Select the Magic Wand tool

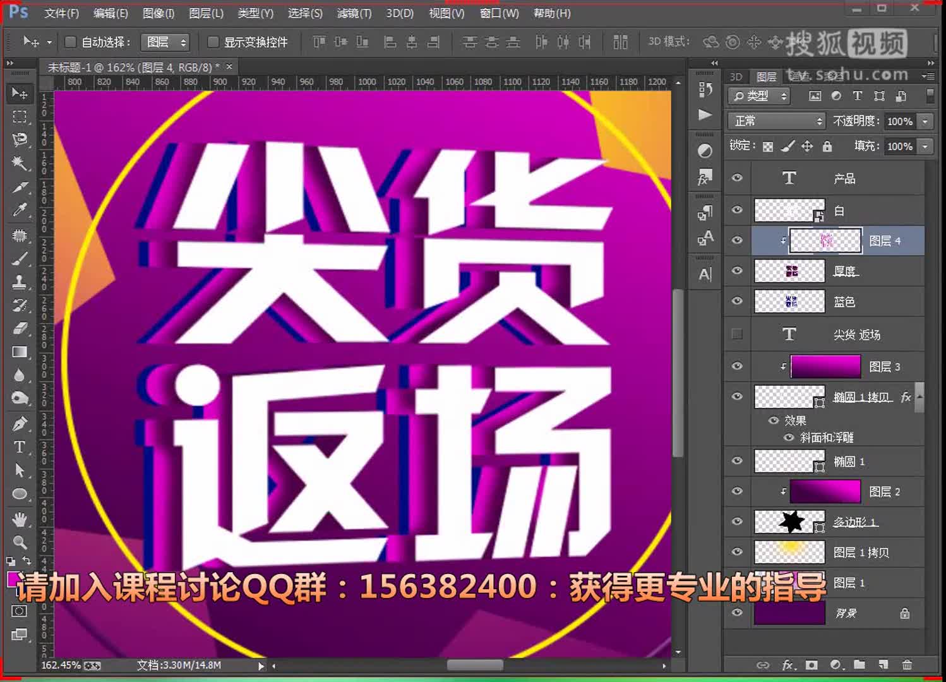coord(20,163)
